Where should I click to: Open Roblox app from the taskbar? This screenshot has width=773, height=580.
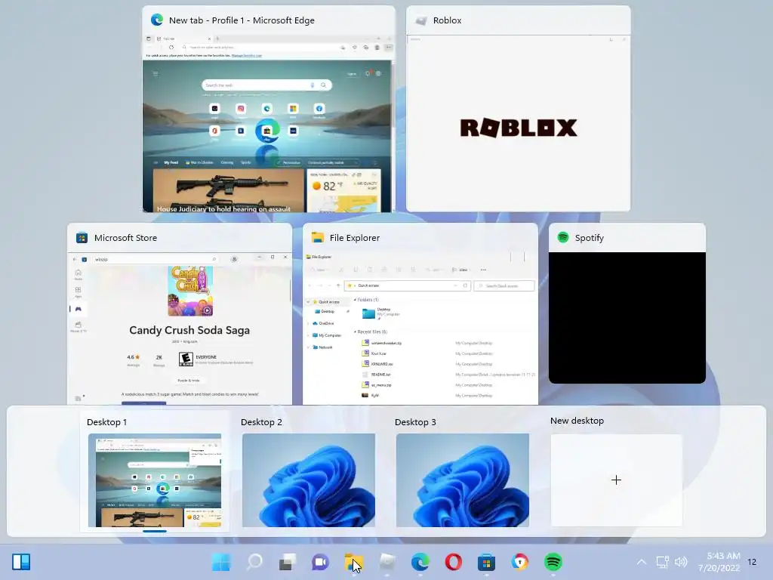[387, 562]
